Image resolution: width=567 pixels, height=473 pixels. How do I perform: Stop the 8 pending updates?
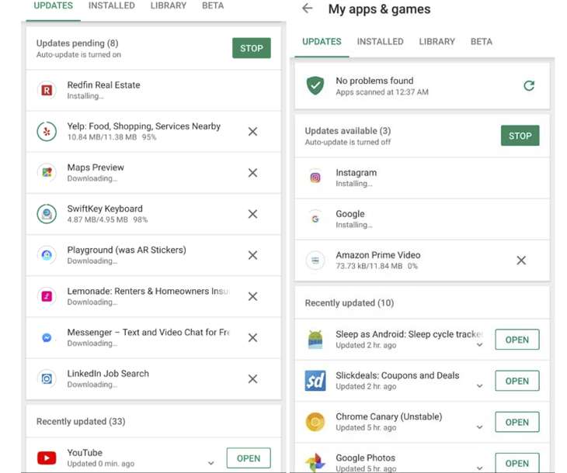click(251, 48)
